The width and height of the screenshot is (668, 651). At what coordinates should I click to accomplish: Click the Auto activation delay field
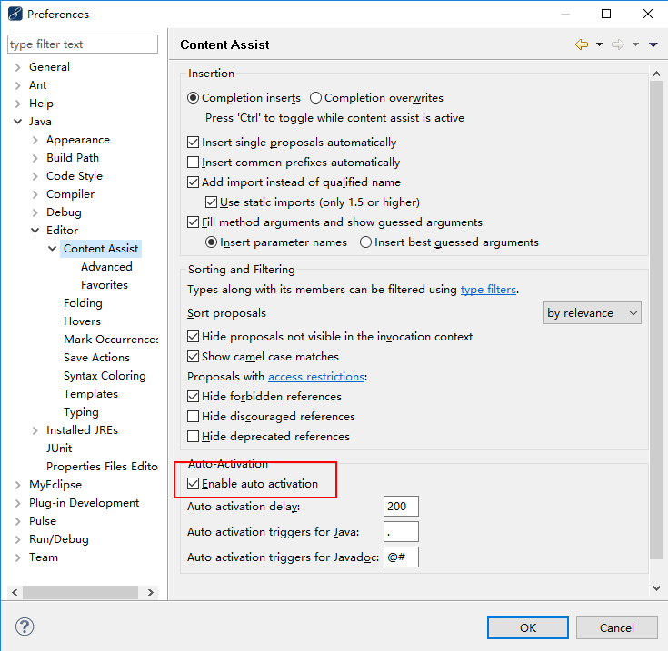click(x=401, y=507)
